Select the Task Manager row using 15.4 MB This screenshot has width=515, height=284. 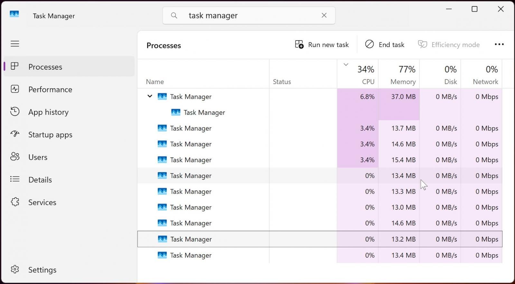click(191, 160)
